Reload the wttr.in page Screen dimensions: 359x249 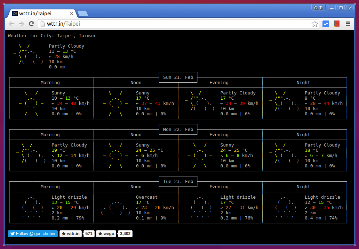tap(32, 24)
